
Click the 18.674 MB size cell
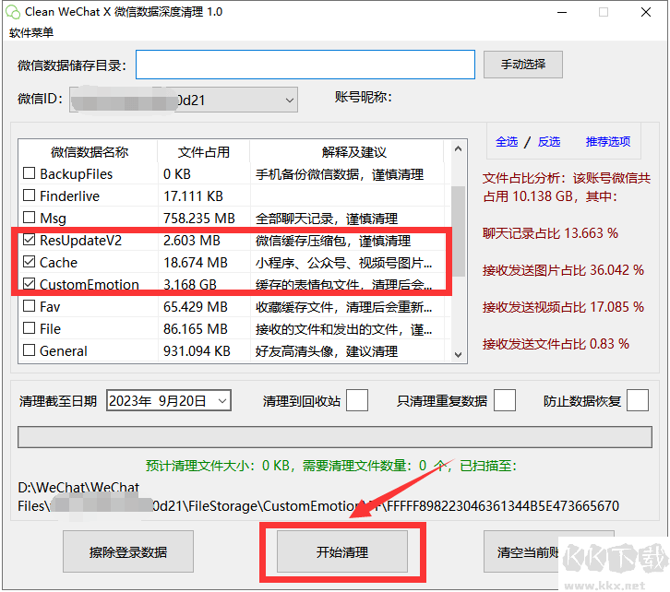point(196,263)
